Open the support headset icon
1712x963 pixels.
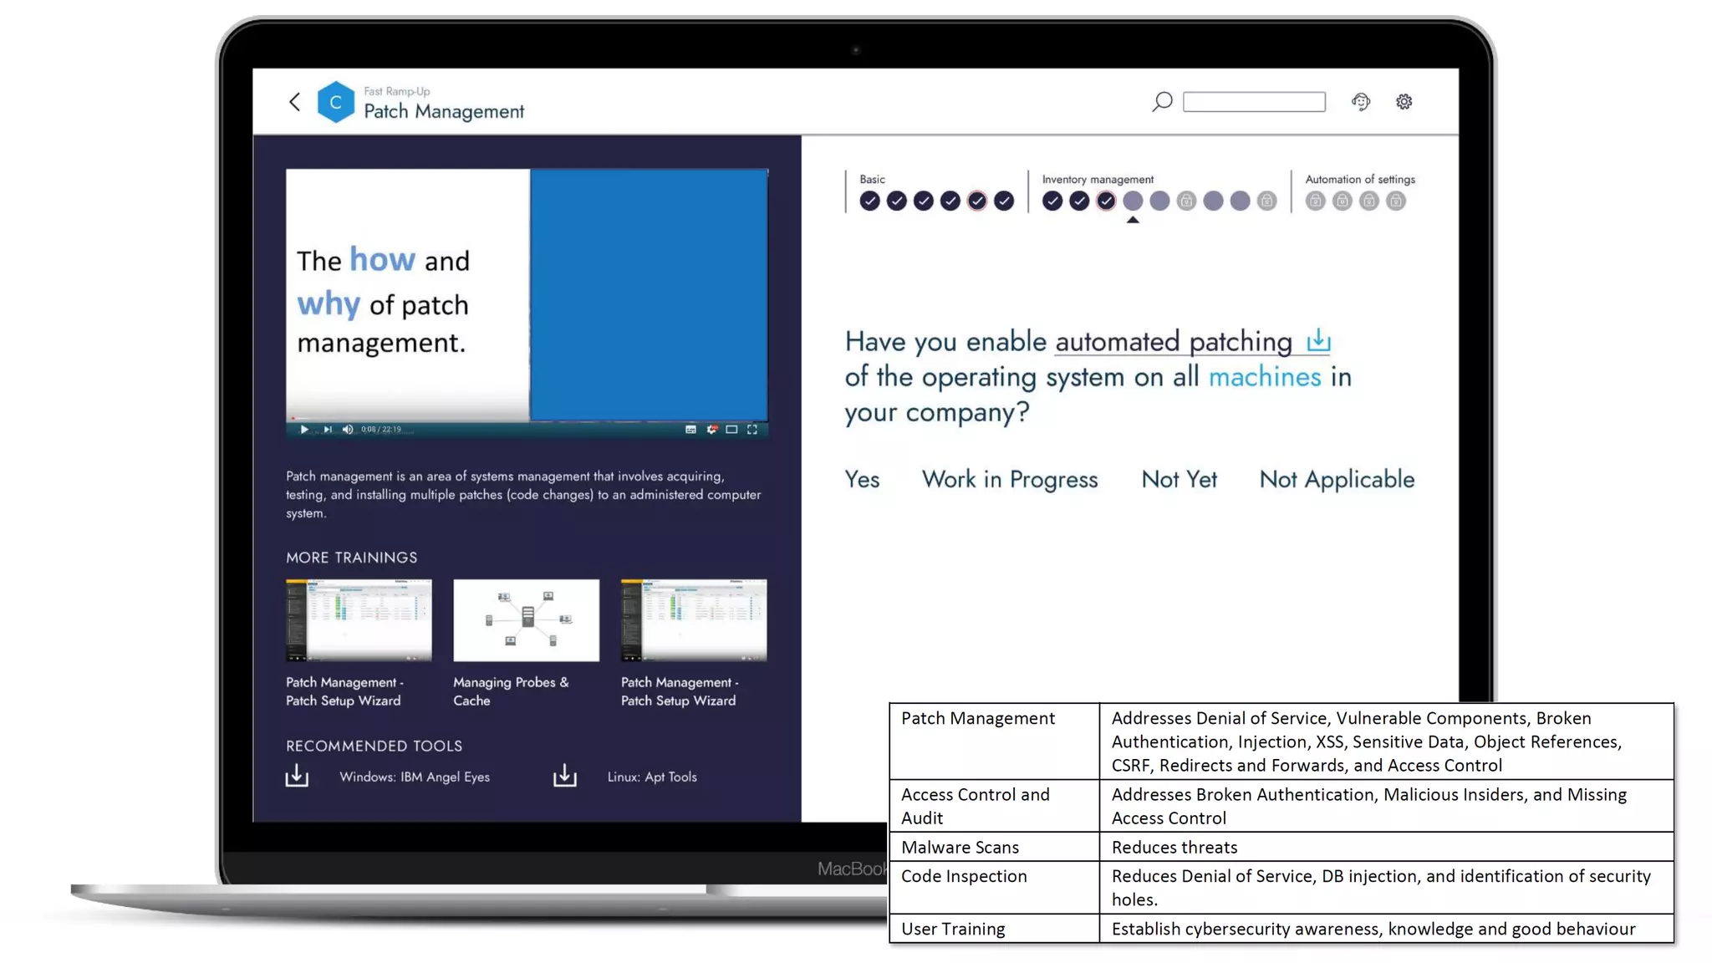tap(1361, 102)
